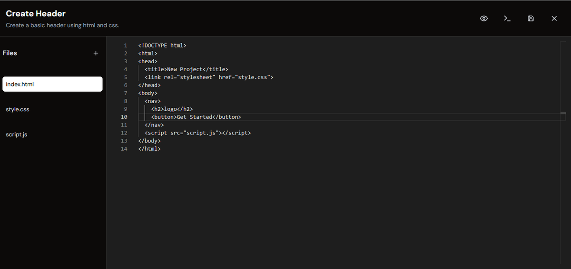Click the Get Started button code line
The height and width of the screenshot is (269, 571).
196,117
